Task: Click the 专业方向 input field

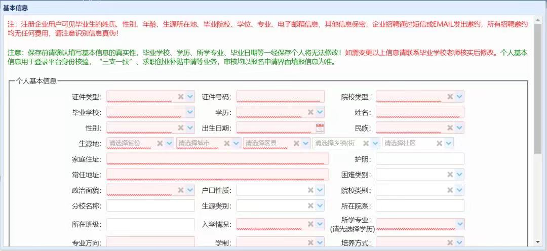Action: pyautogui.click(x=151, y=241)
